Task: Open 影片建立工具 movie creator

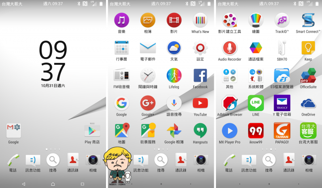Action: click(229, 20)
